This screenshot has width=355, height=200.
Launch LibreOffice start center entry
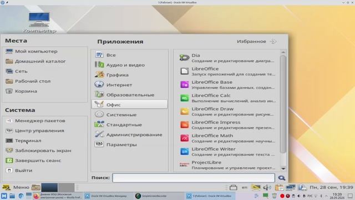point(227,71)
